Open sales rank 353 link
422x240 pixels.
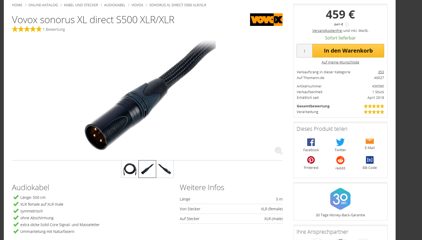point(381,72)
